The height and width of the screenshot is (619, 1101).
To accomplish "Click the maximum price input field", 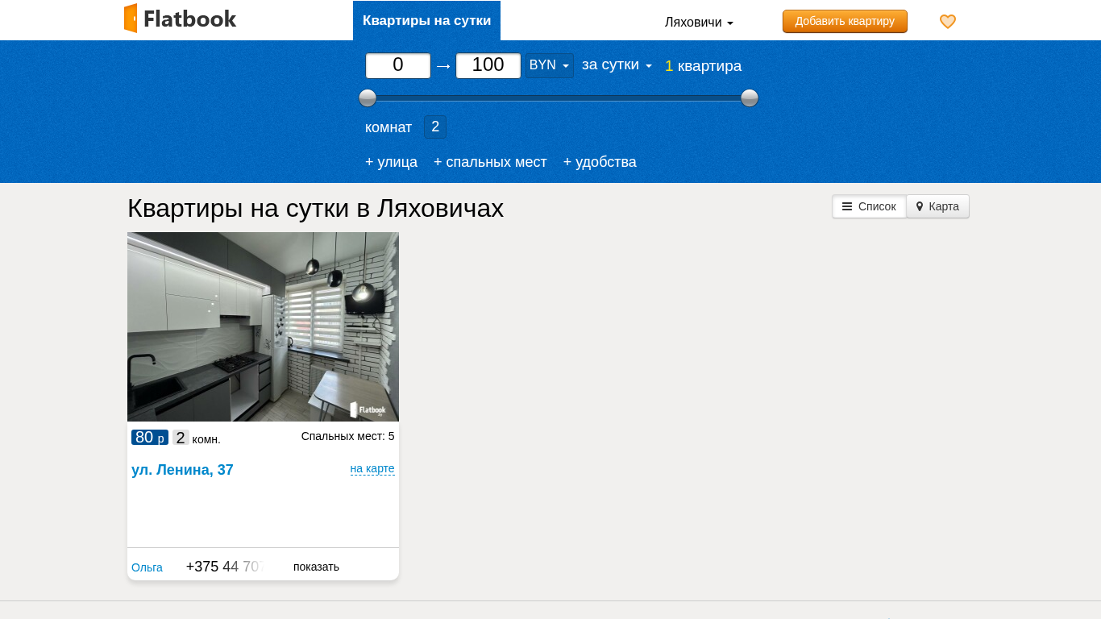I will (x=488, y=65).
